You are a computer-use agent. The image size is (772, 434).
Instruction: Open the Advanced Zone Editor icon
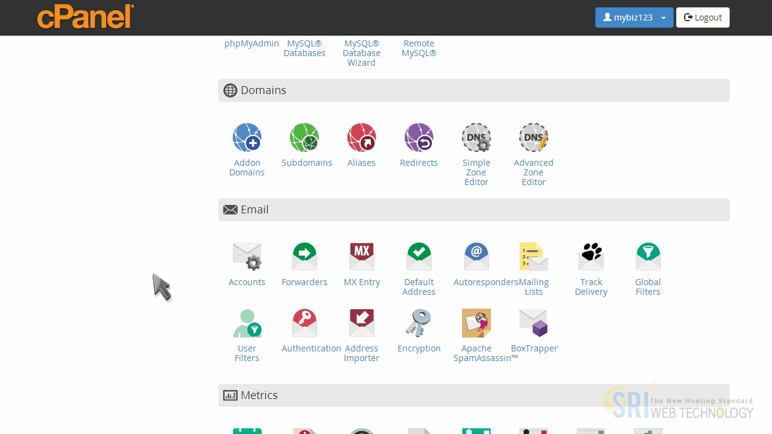tap(533, 138)
